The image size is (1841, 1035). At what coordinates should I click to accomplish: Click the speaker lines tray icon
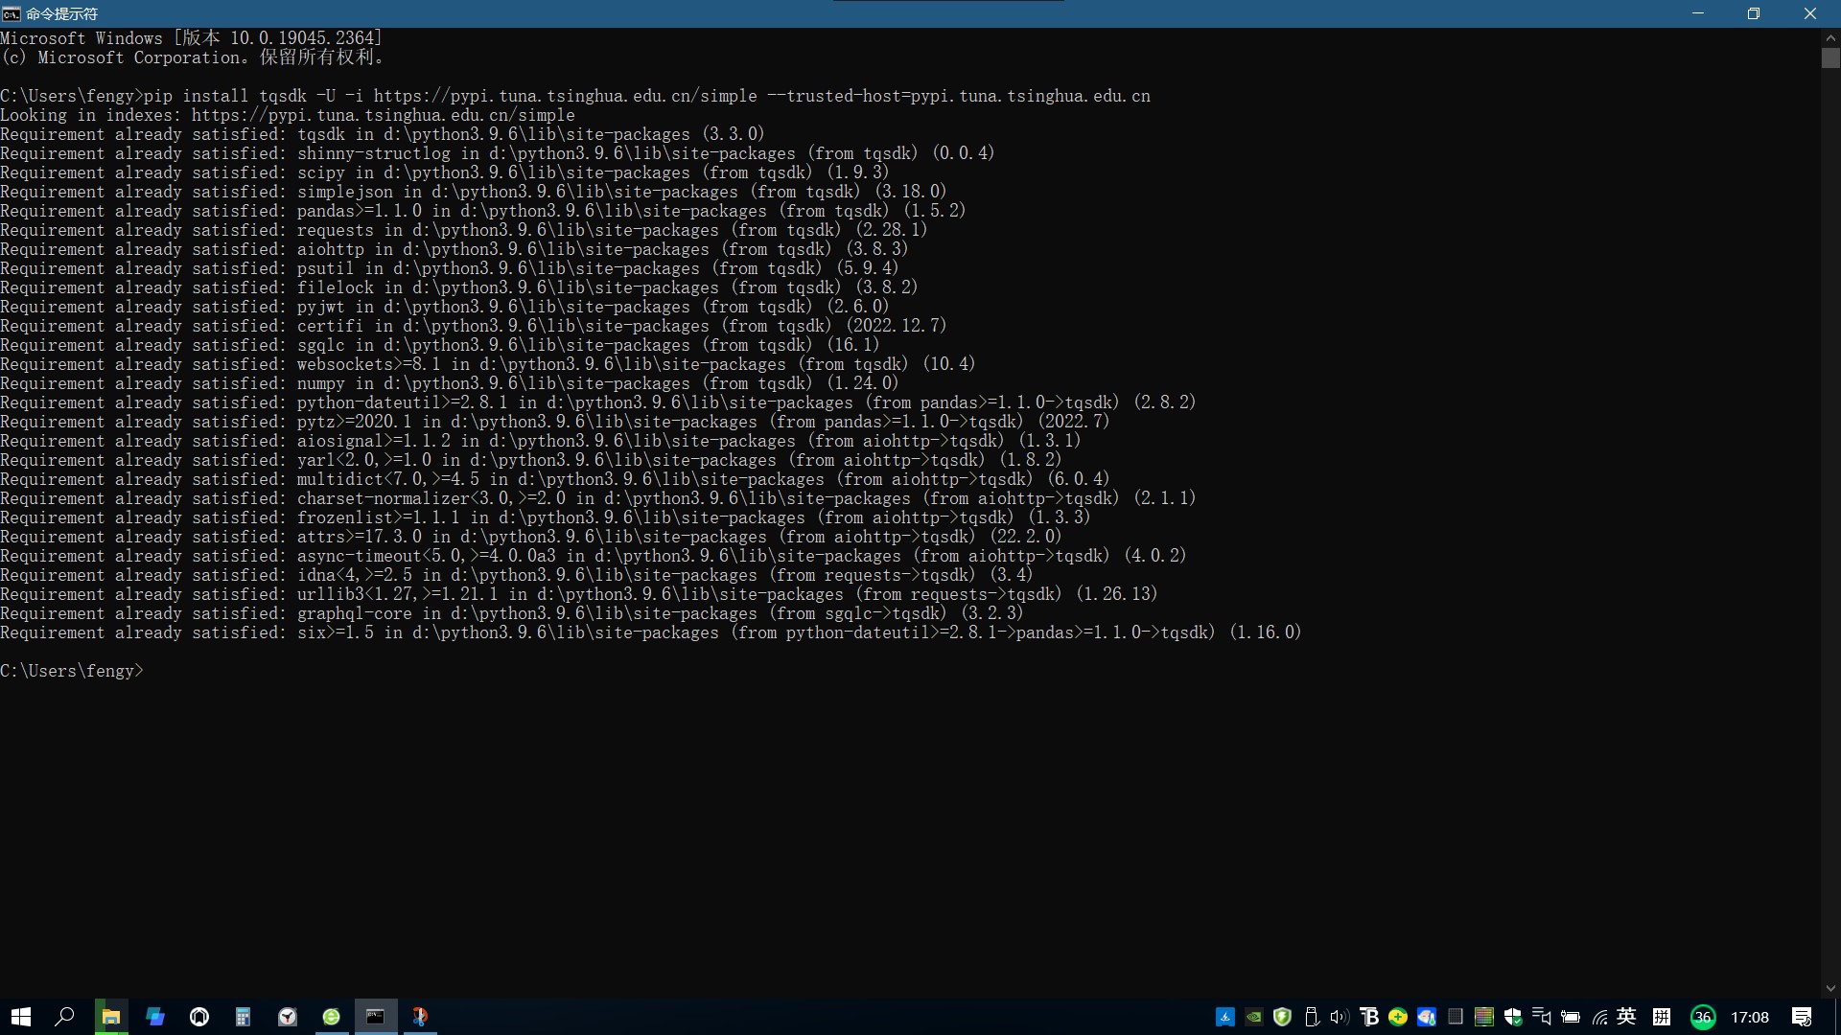pos(1542,1018)
